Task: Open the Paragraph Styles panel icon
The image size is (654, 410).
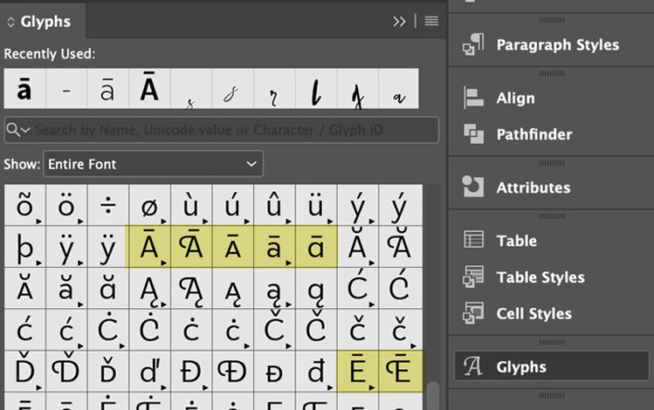Action: coord(474,45)
